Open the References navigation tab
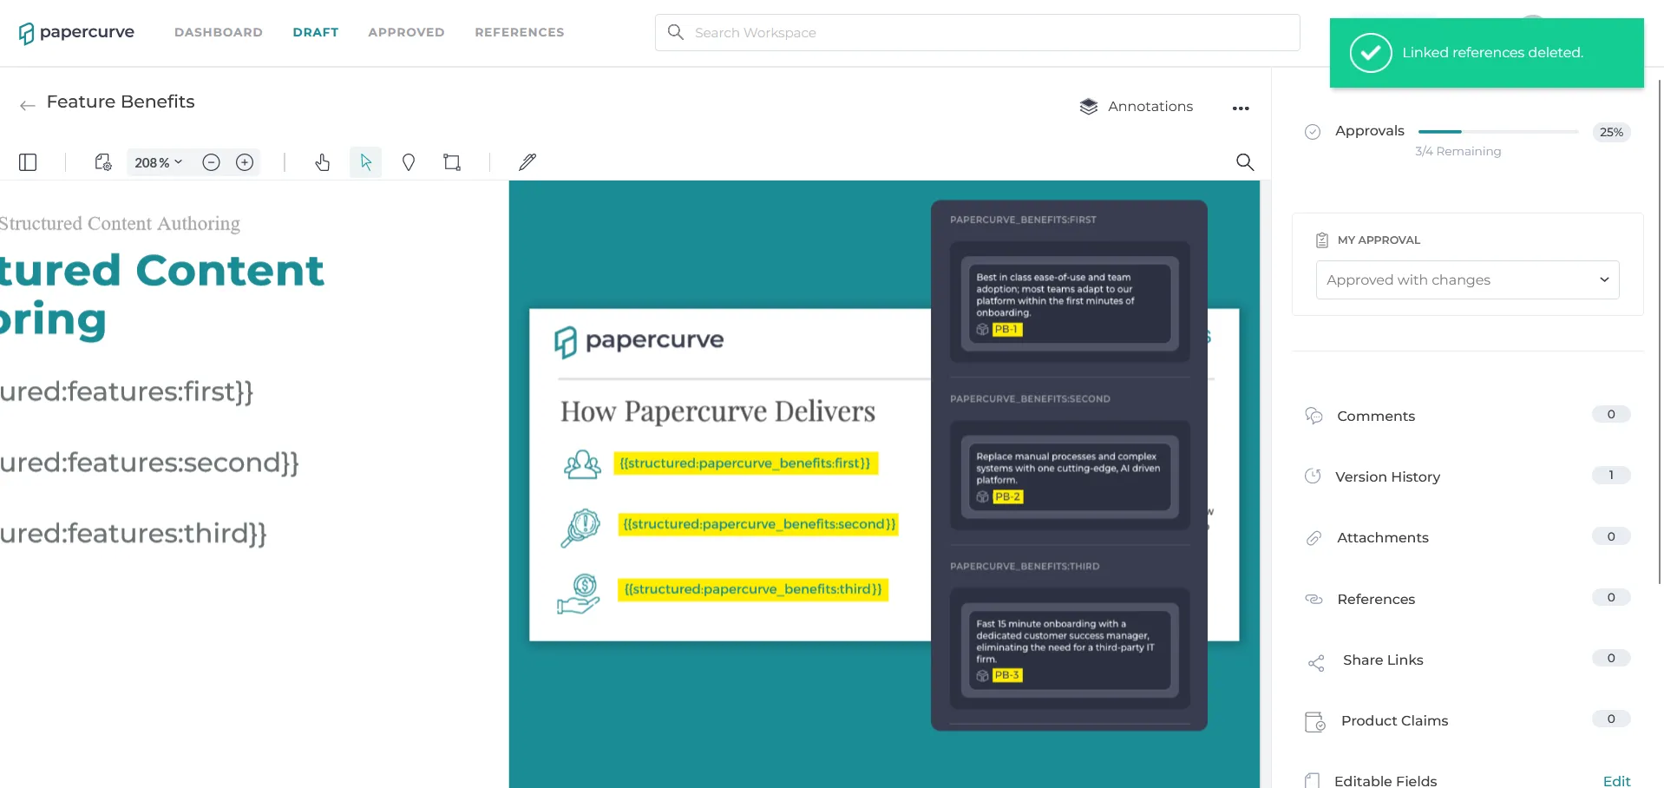This screenshot has width=1664, height=788. click(520, 32)
